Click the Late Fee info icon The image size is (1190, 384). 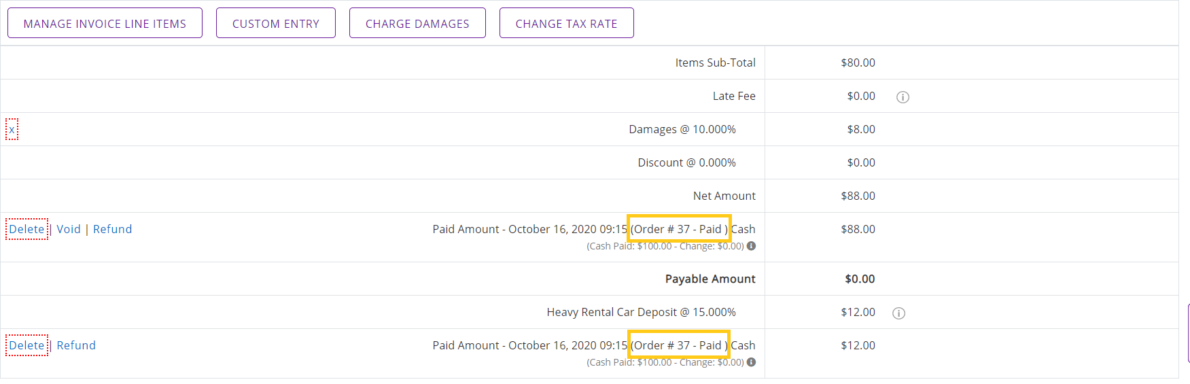click(x=903, y=97)
